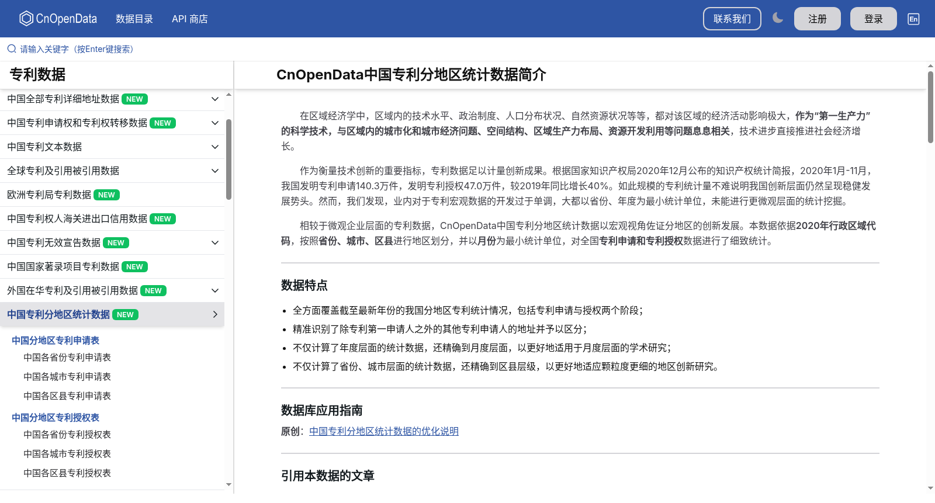Screen dimensions: 935x503
Task: Click 中国分地区专利申请表 heading
Action: click(x=56, y=341)
